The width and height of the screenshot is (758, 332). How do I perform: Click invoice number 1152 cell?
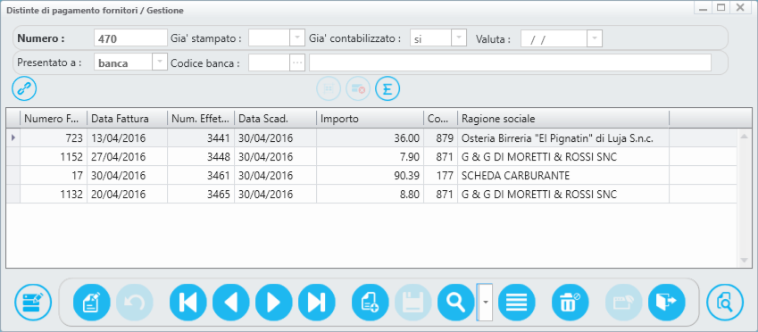click(x=54, y=156)
